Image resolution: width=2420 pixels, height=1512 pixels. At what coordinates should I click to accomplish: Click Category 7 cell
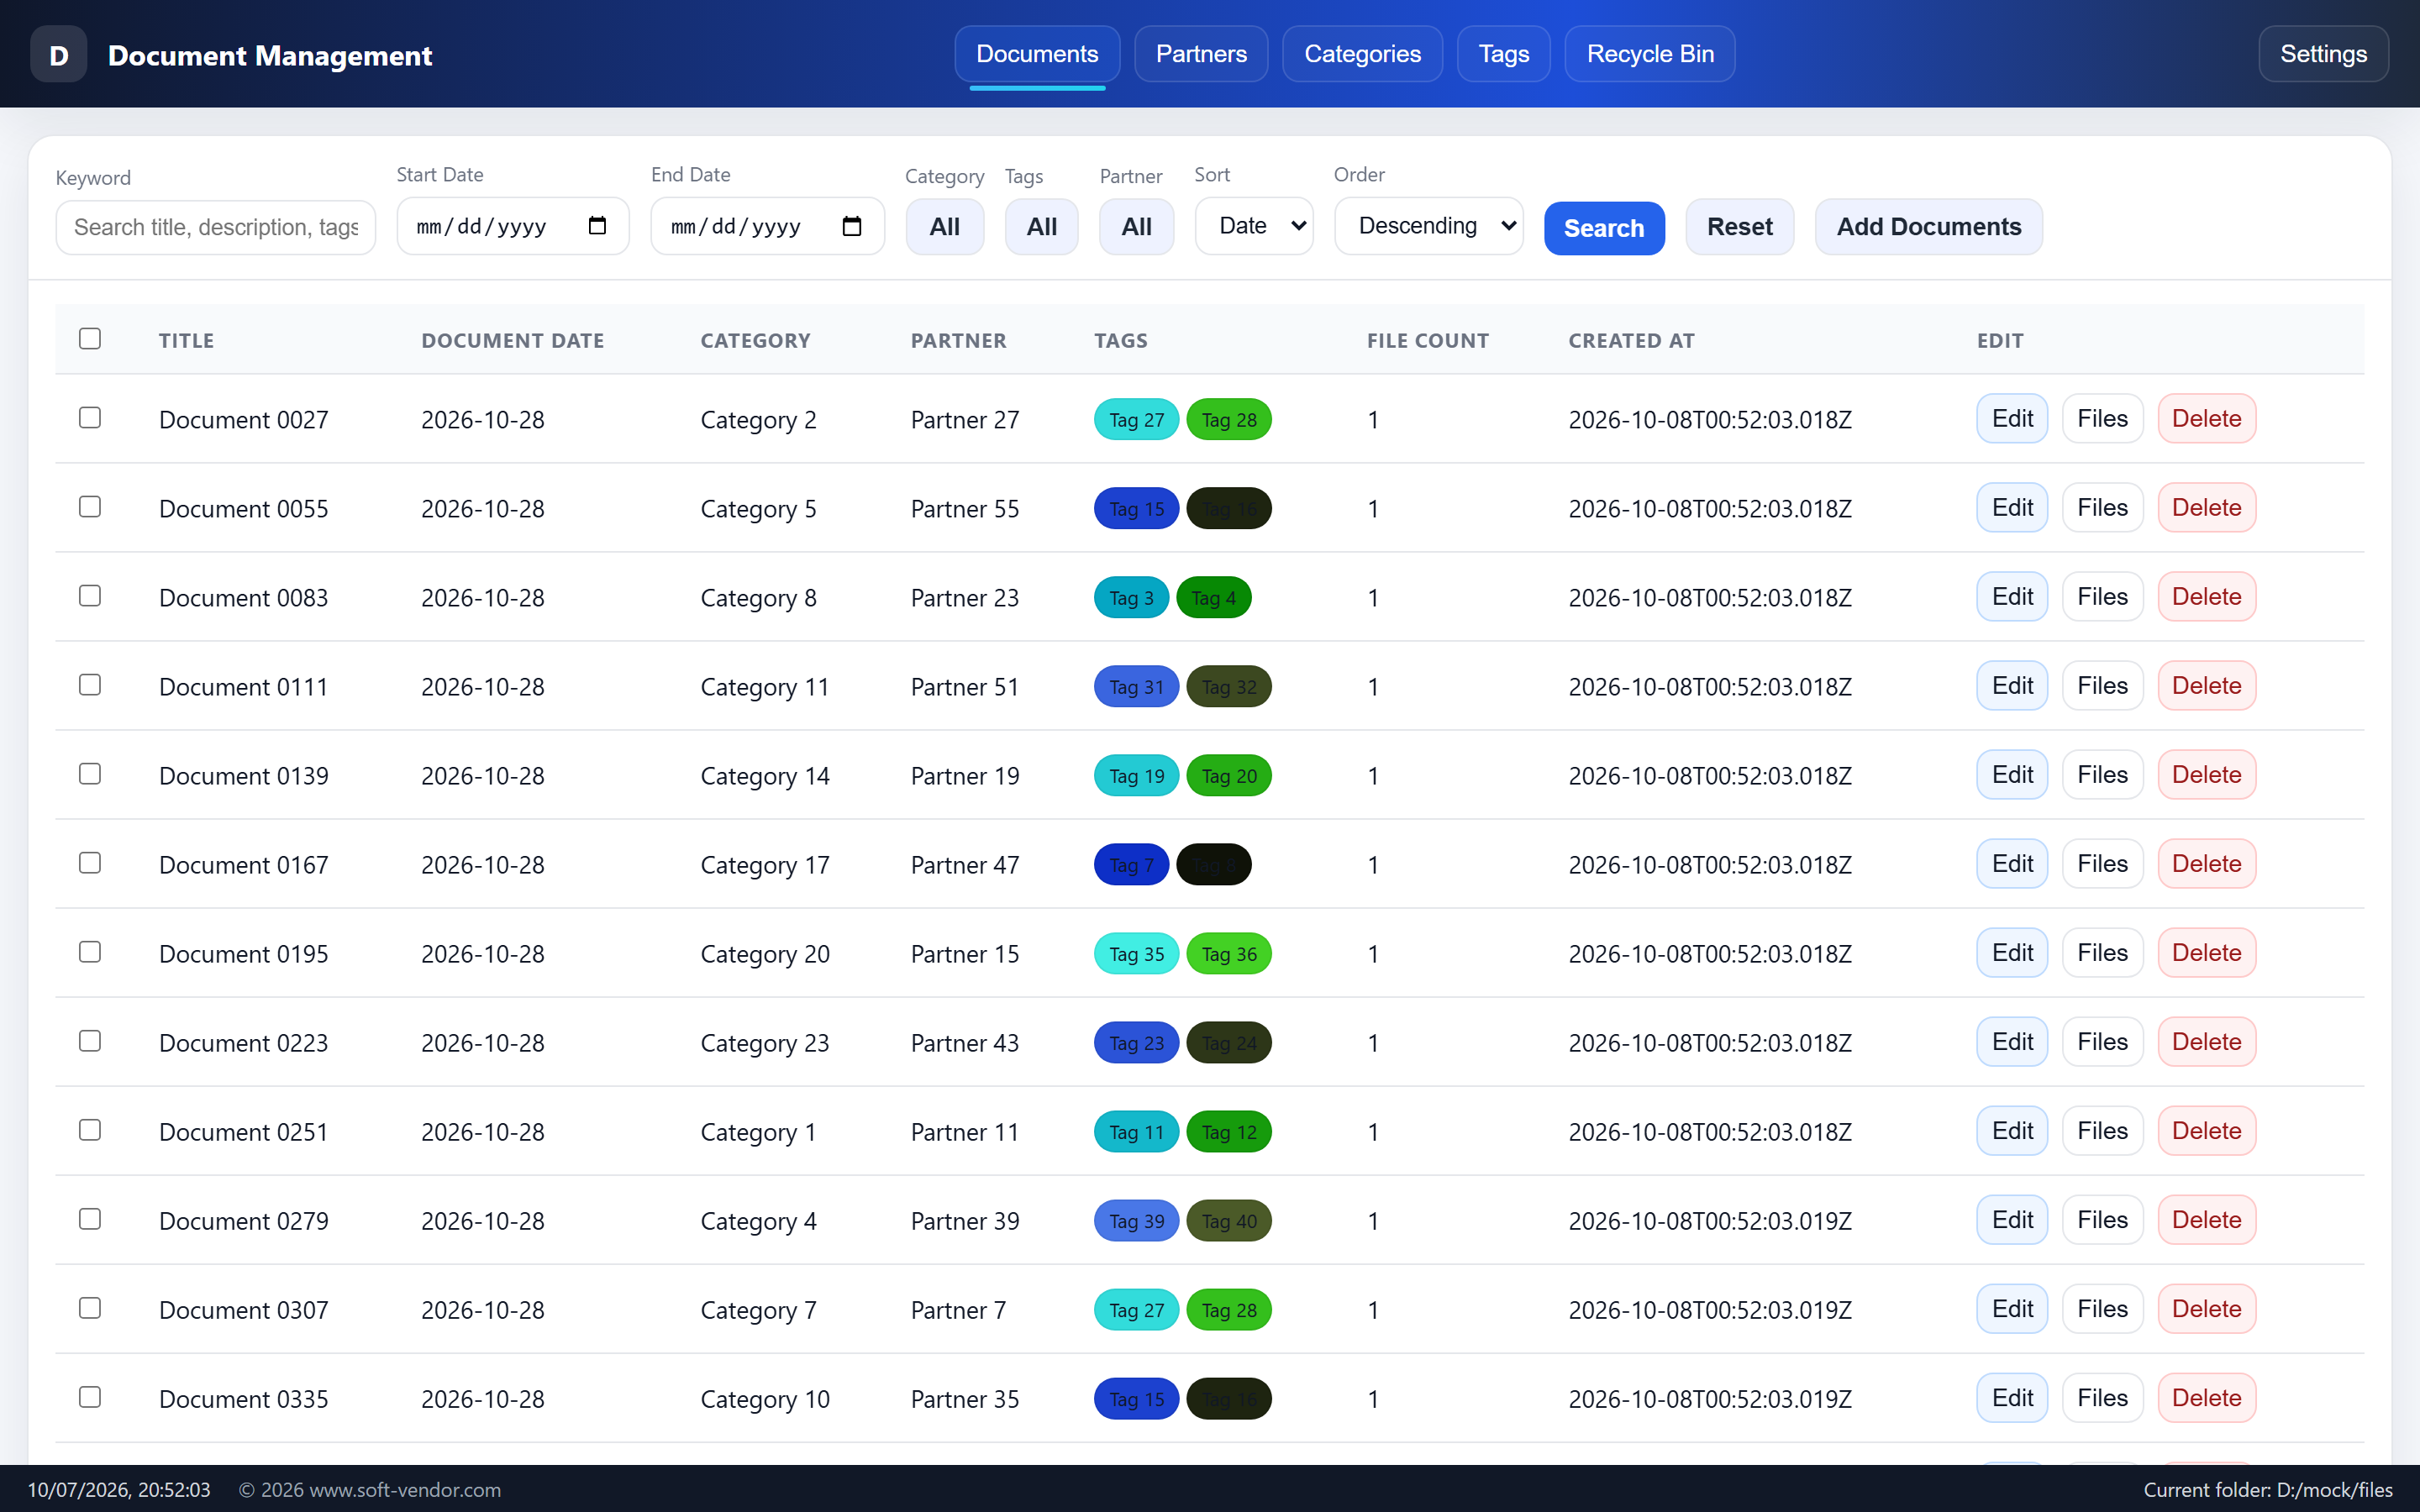[758, 1310]
